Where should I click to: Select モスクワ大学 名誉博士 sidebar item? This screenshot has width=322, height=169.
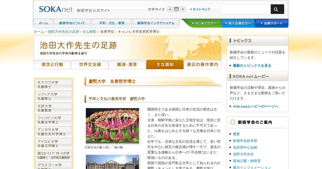pyautogui.click(x=54, y=85)
